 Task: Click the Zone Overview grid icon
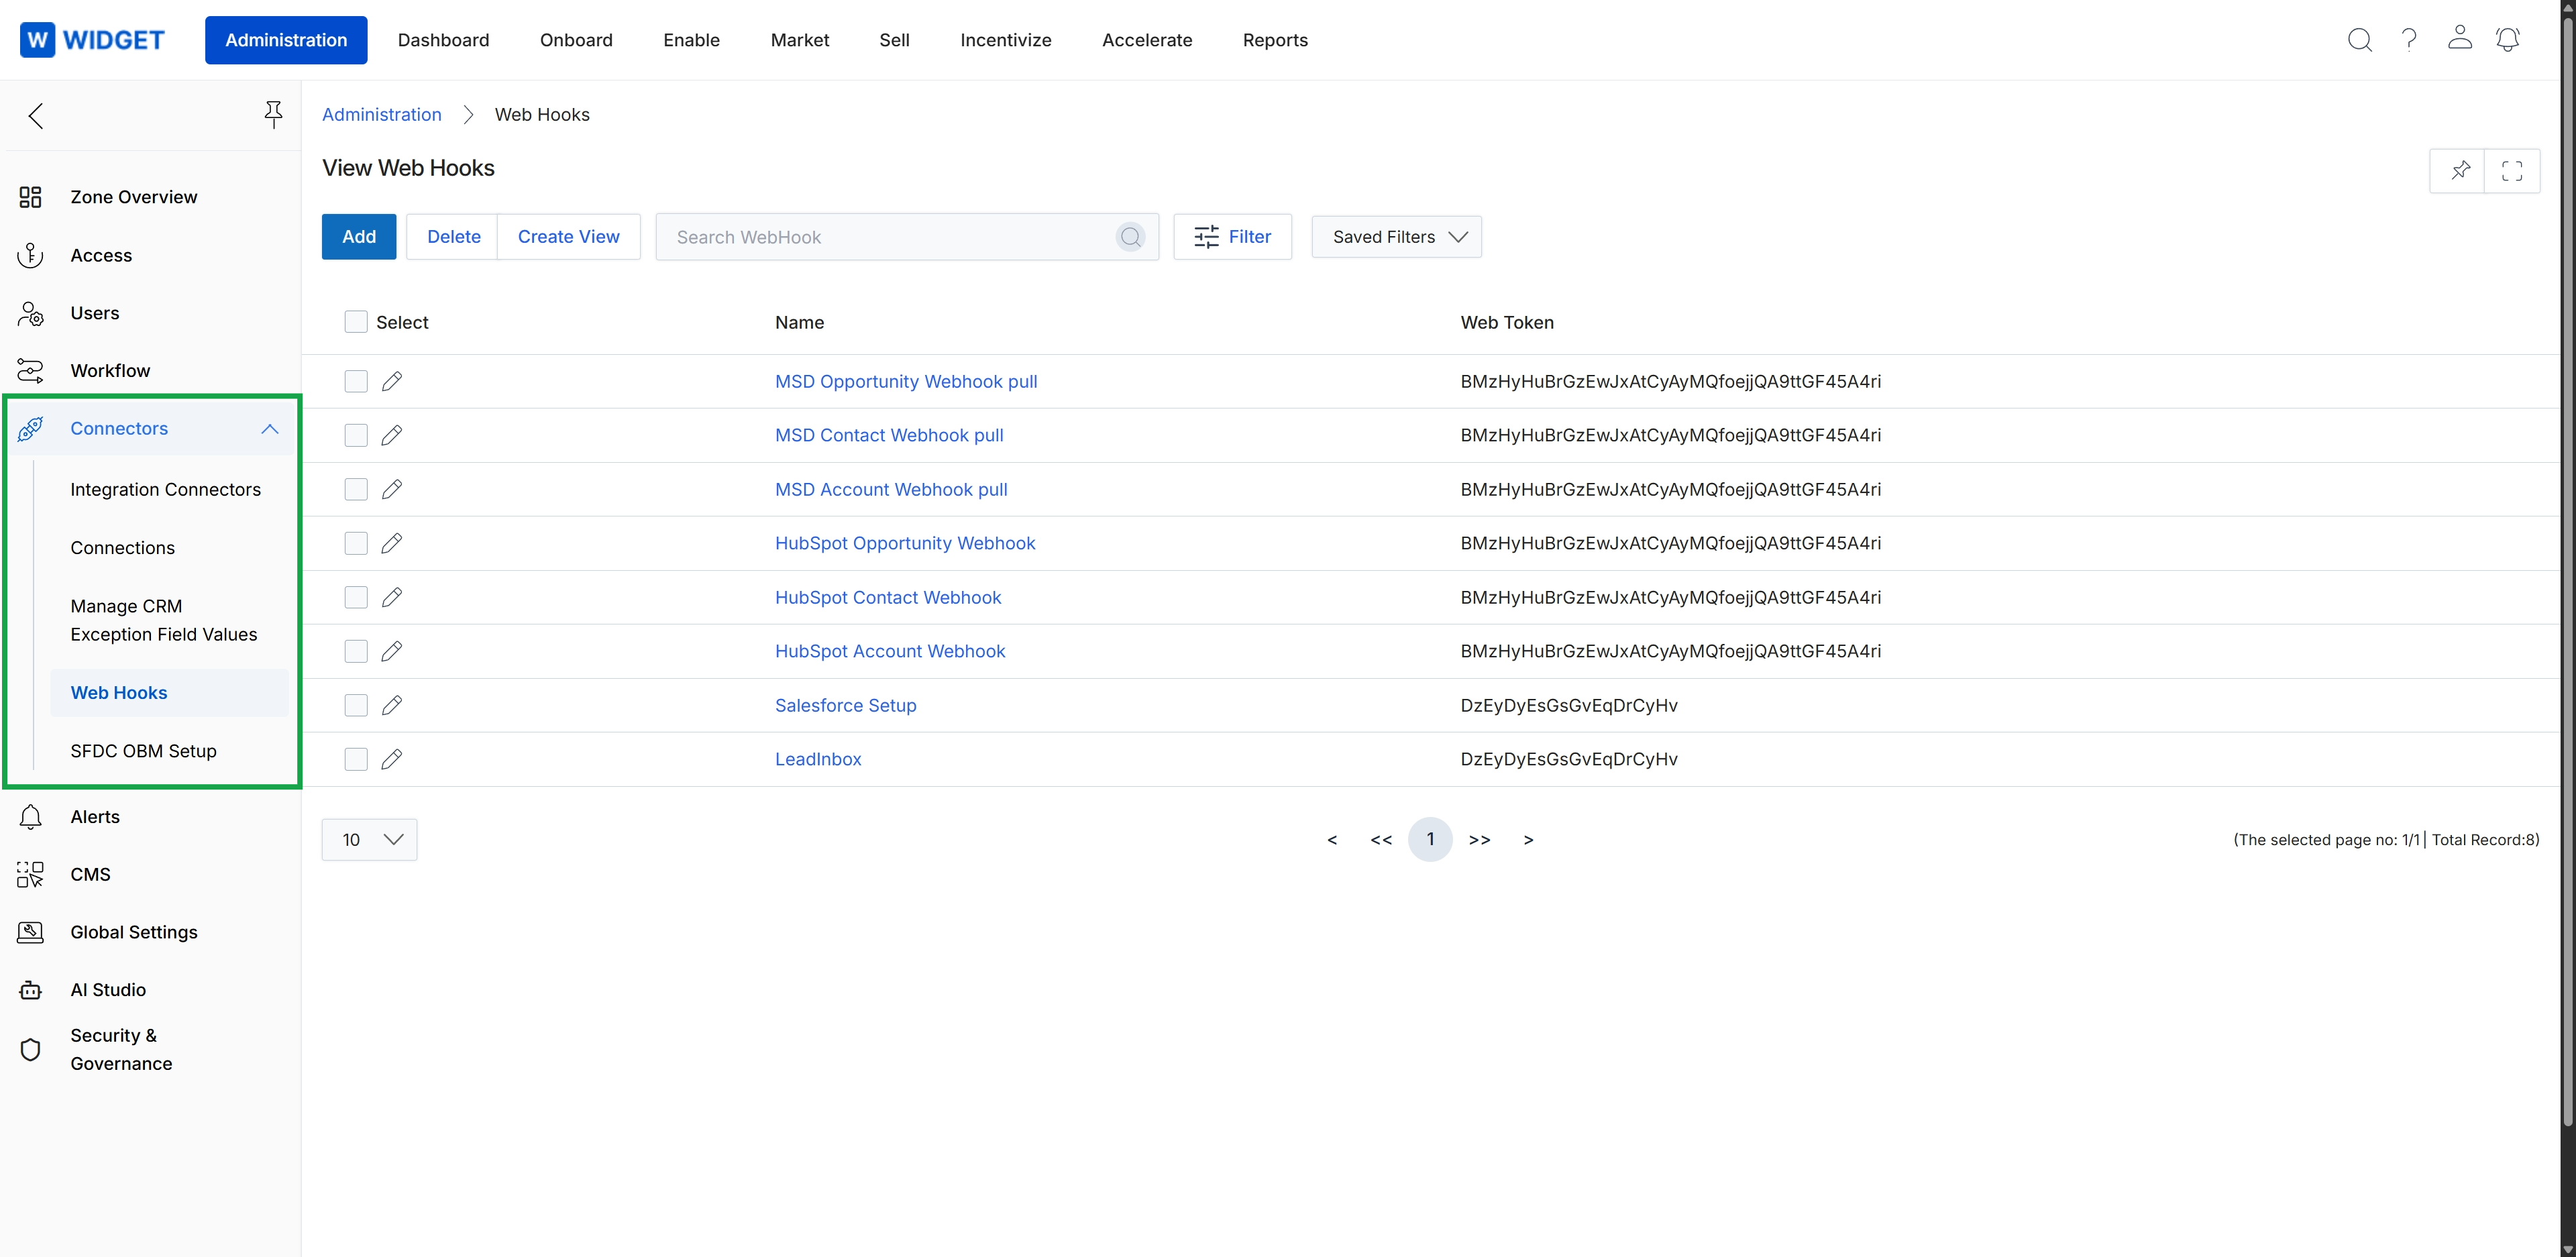coord(30,197)
